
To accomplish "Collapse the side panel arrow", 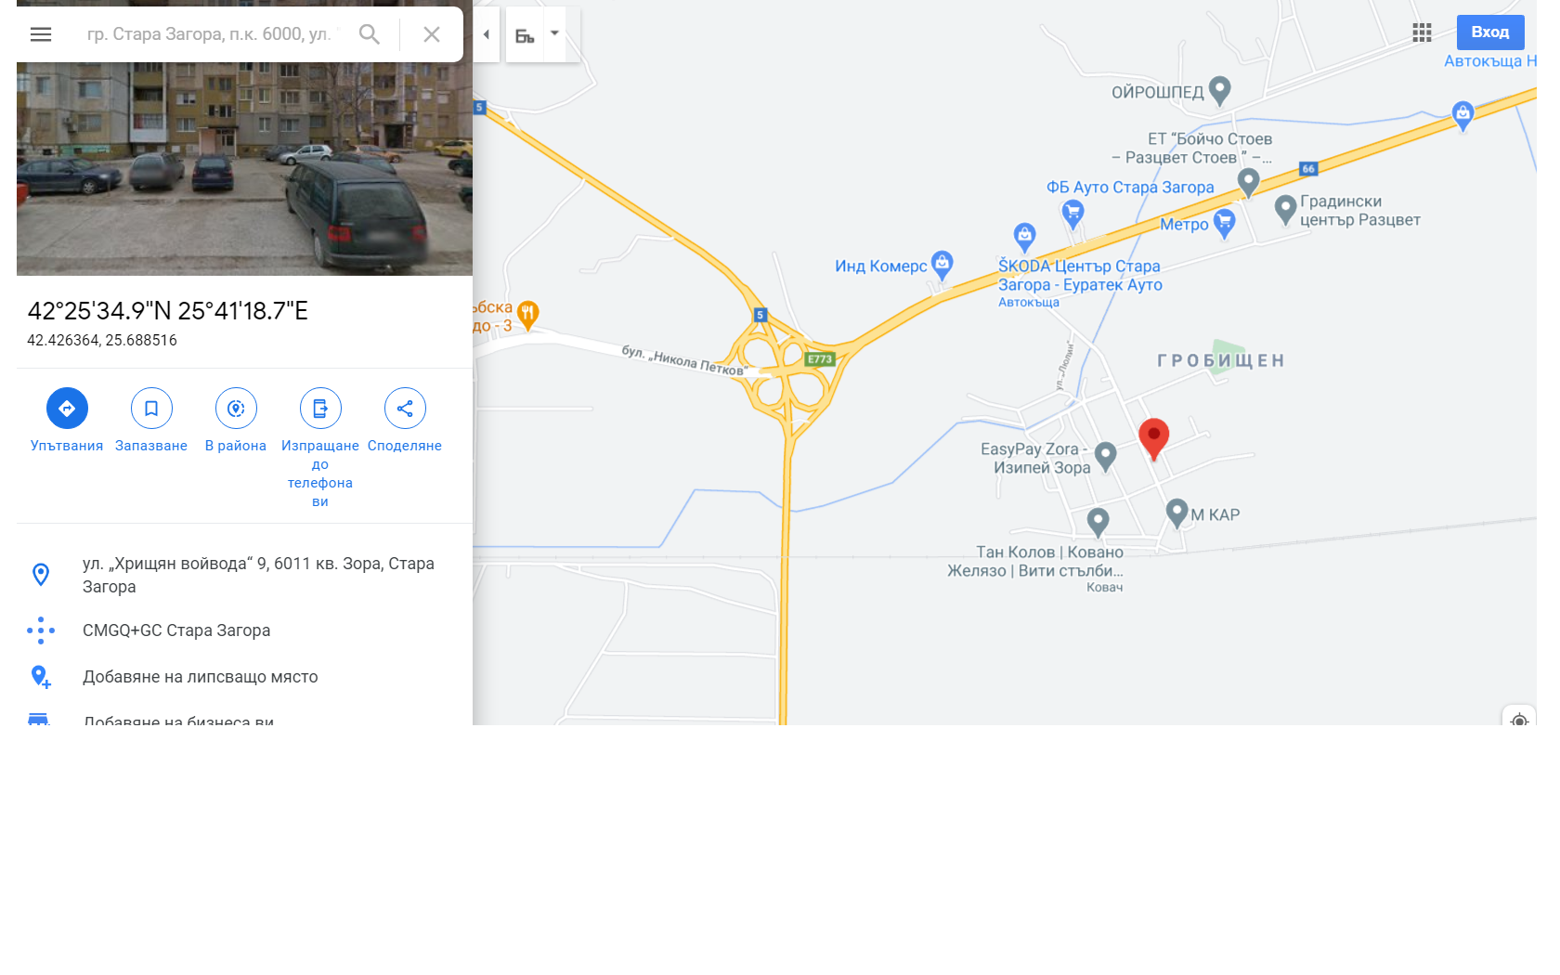I will coord(486,34).
